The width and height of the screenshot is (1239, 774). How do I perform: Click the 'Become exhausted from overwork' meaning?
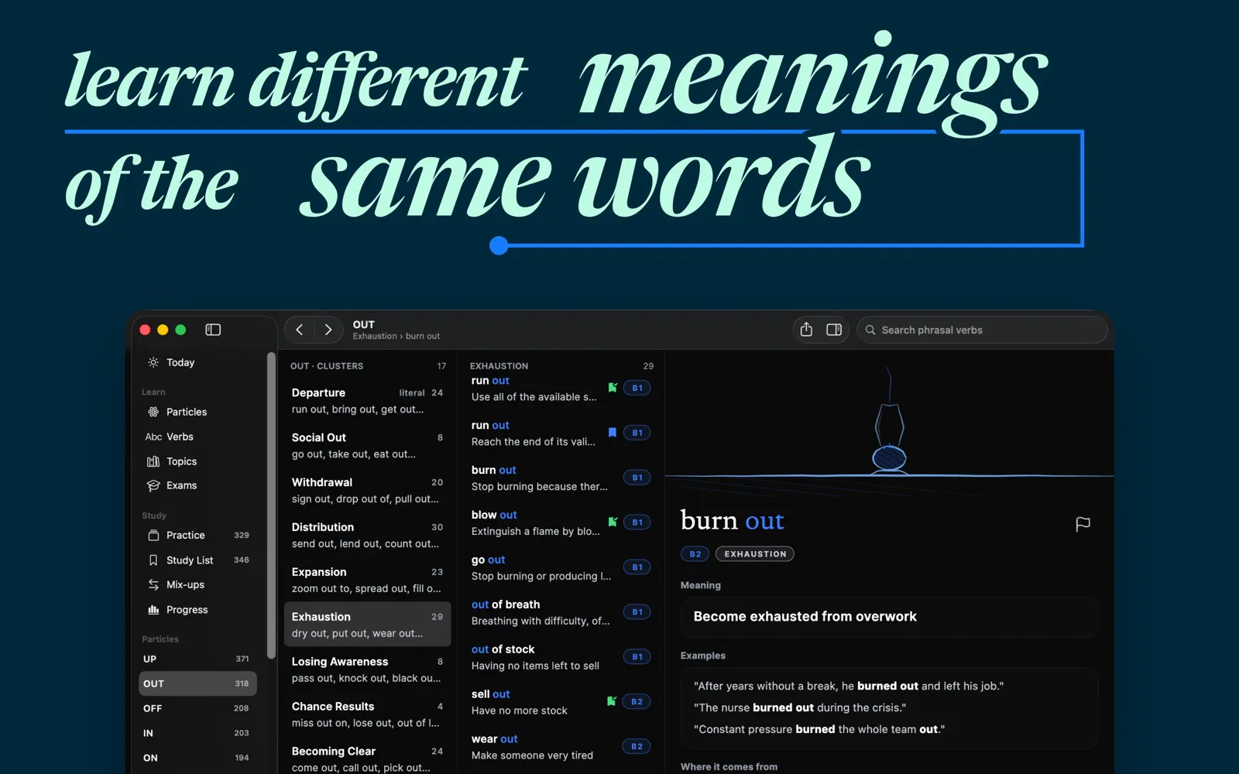coord(889,617)
